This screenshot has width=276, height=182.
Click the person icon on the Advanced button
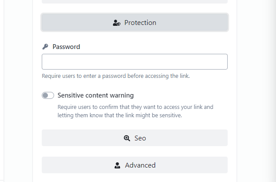point(117,165)
